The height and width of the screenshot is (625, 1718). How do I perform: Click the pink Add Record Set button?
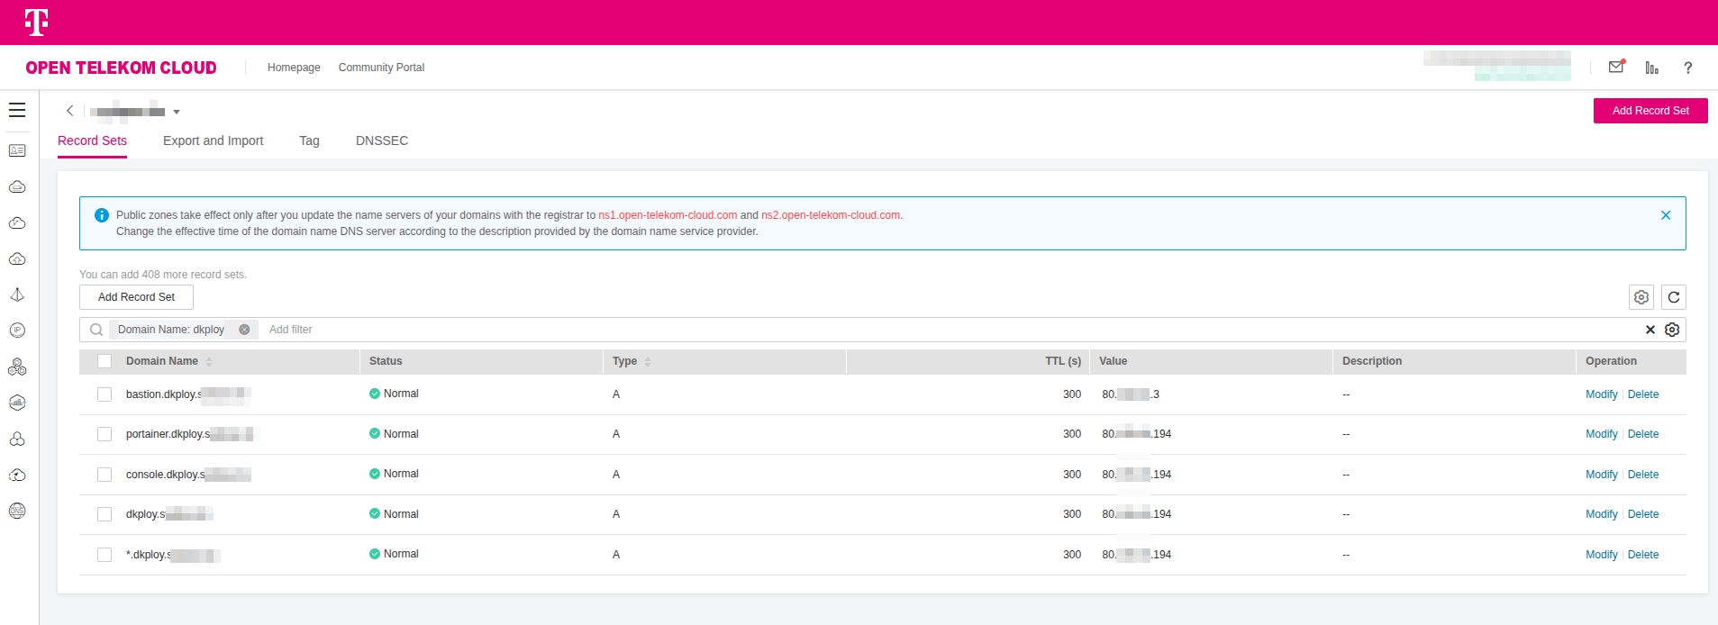(x=1650, y=111)
